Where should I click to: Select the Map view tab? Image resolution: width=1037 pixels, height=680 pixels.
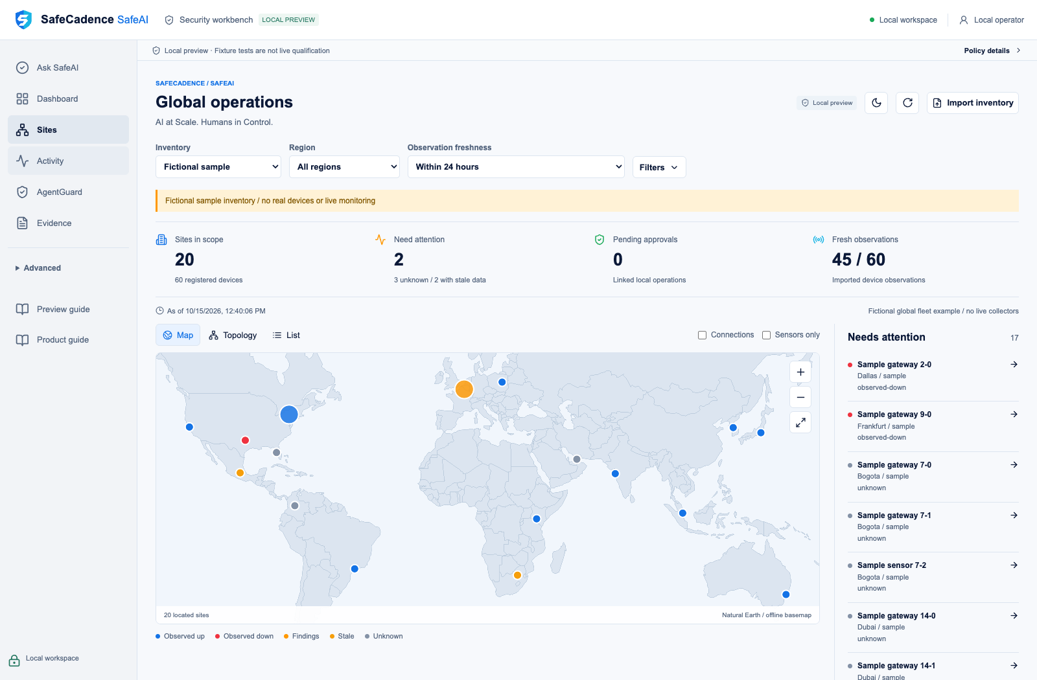tap(178, 335)
